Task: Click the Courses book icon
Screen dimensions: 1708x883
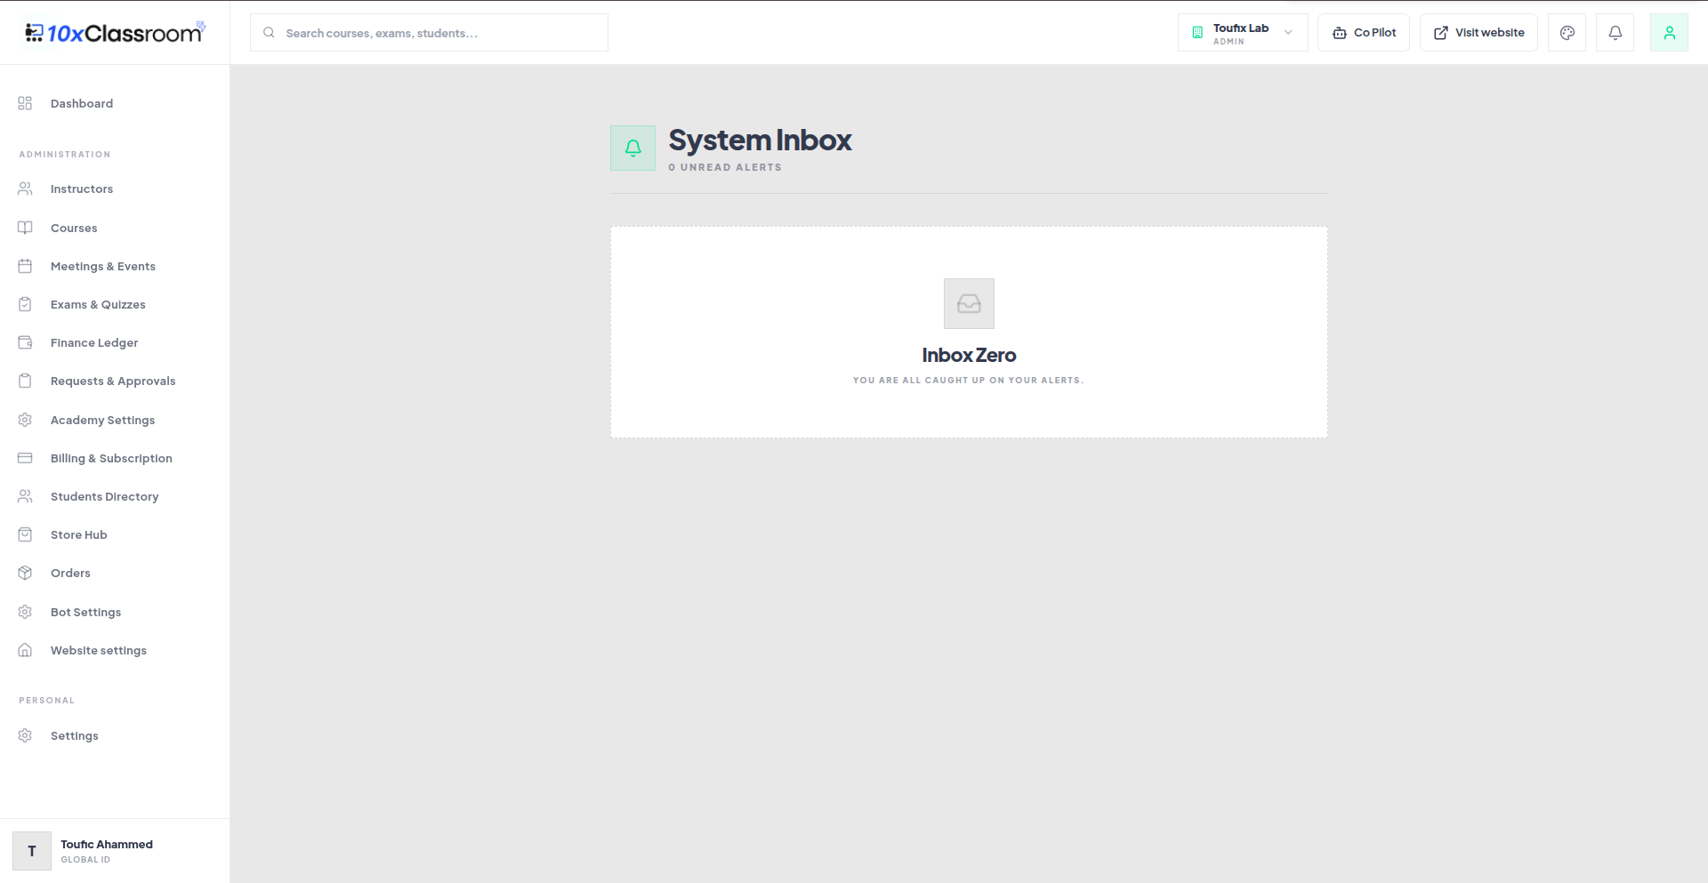Action: coord(25,228)
